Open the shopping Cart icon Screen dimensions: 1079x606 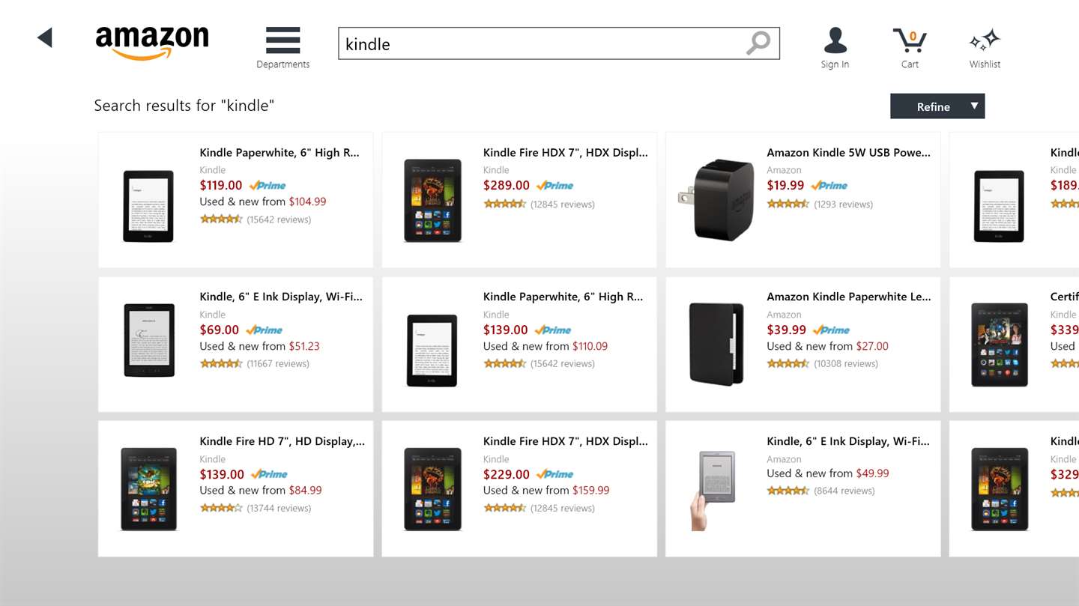pos(910,40)
